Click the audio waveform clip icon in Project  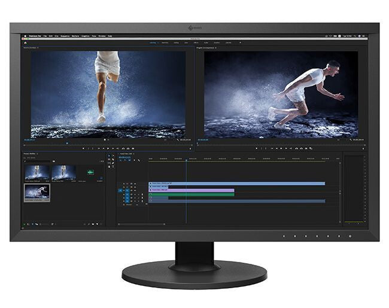pos(91,172)
